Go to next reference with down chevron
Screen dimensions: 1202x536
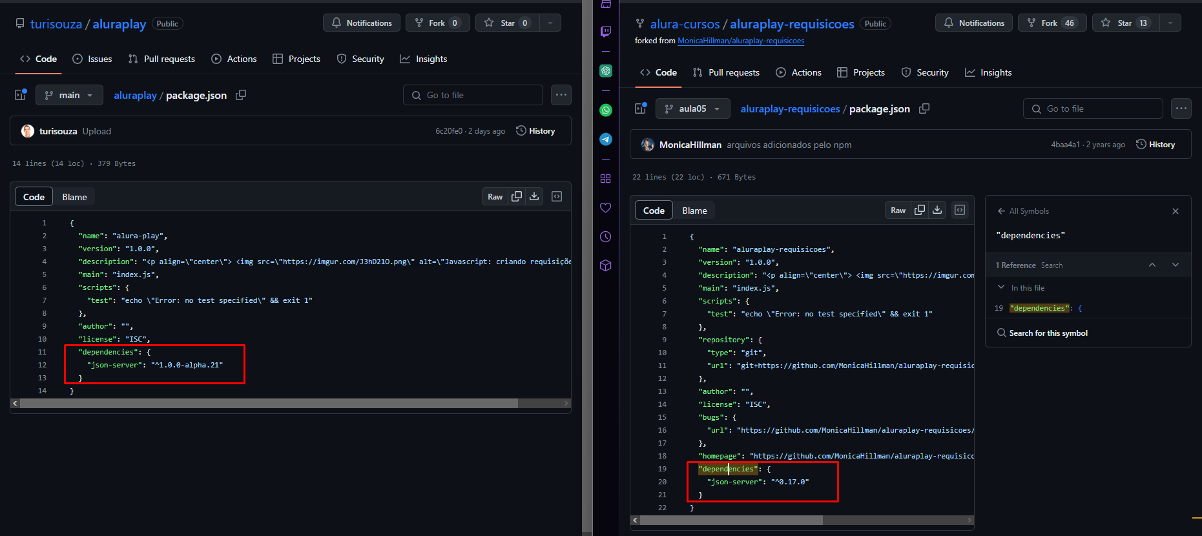(x=1176, y=265)
